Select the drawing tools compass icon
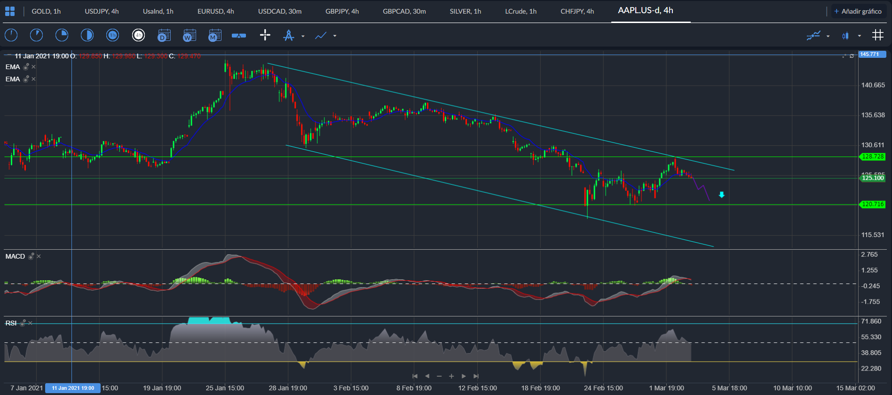This screenshot has height=395, width=892. click(x=289, y=35)
